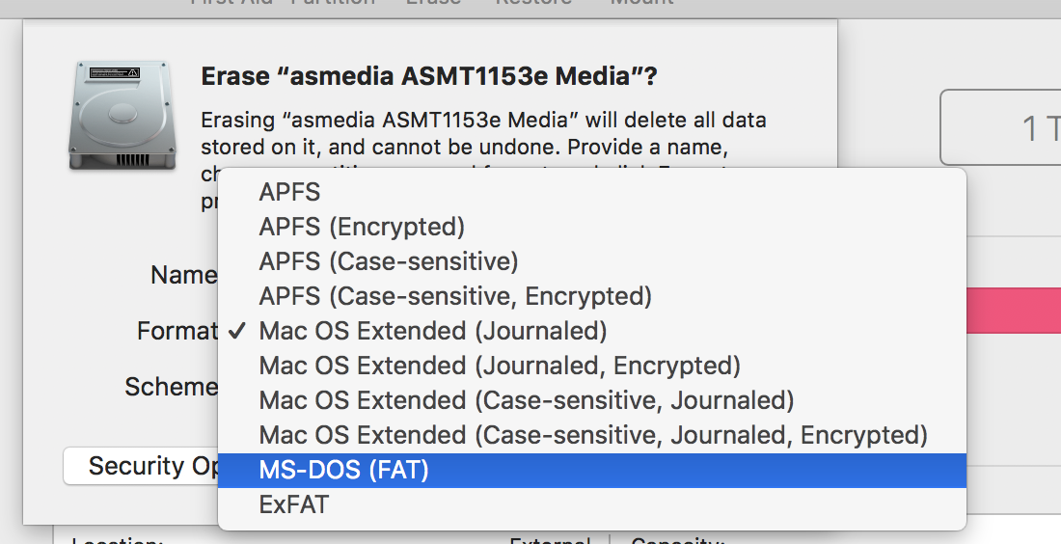Click the Name field label
This screenshot has height=544, width=1061.
pyautogui.click(x=183, y=276)
